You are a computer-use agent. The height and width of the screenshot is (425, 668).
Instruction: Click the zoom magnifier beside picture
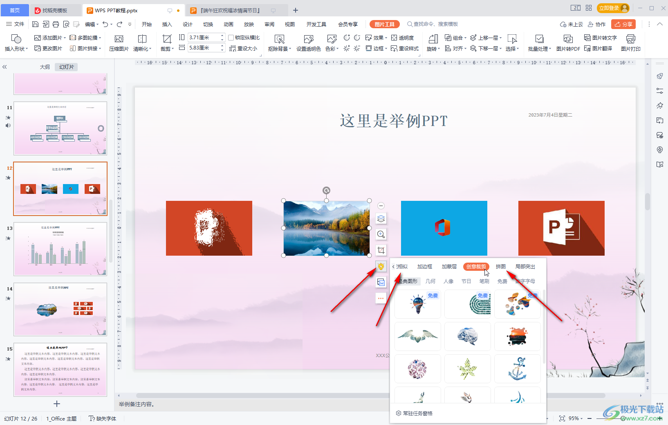[x=381, y=234]
